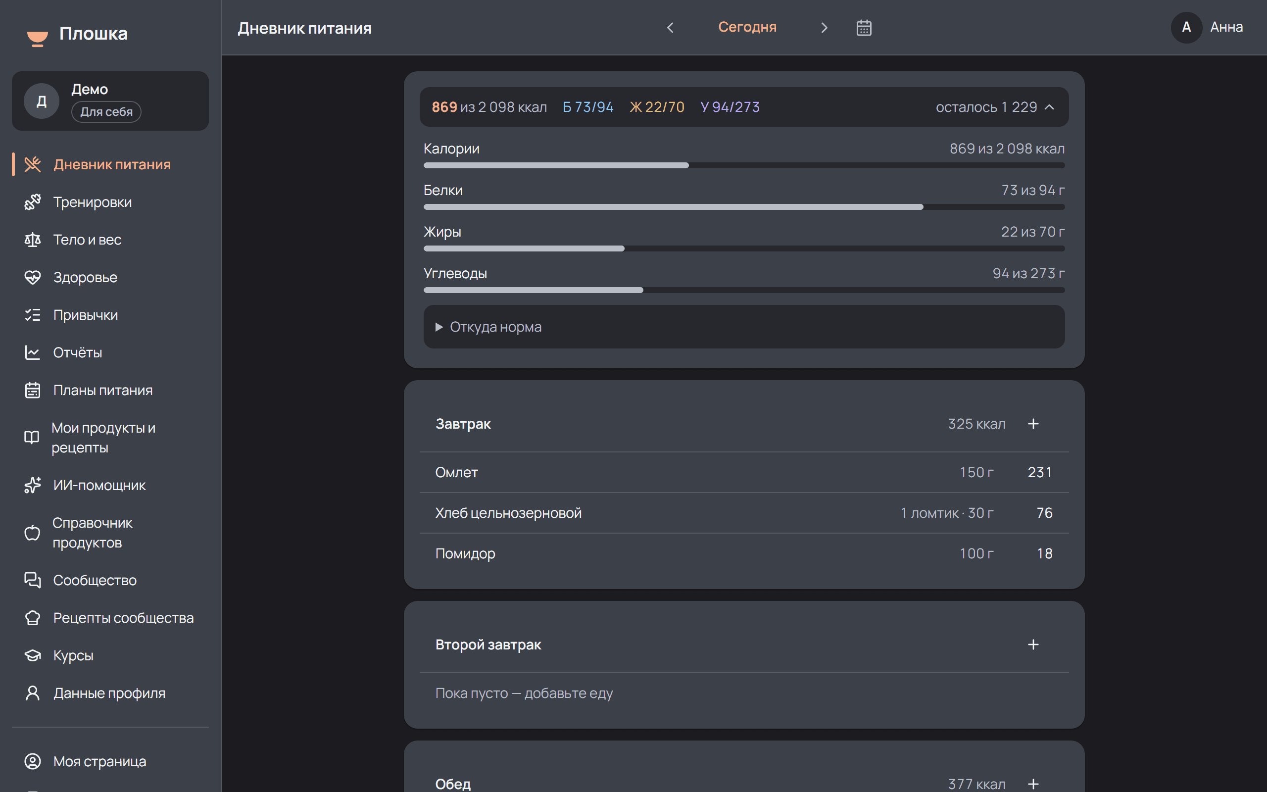Click the Углеводы progress bar
Viewport: 1267px width, 792px height.
coord(744,290)
